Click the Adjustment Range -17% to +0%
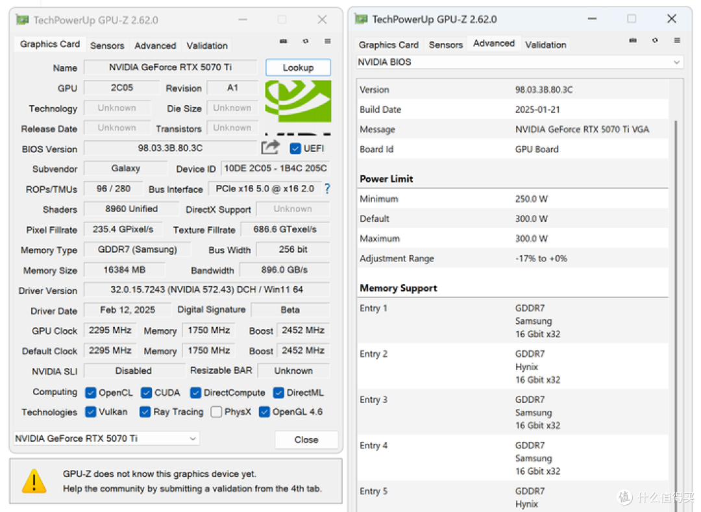This screenshot has width=701, height=512. tap(513, 259)
